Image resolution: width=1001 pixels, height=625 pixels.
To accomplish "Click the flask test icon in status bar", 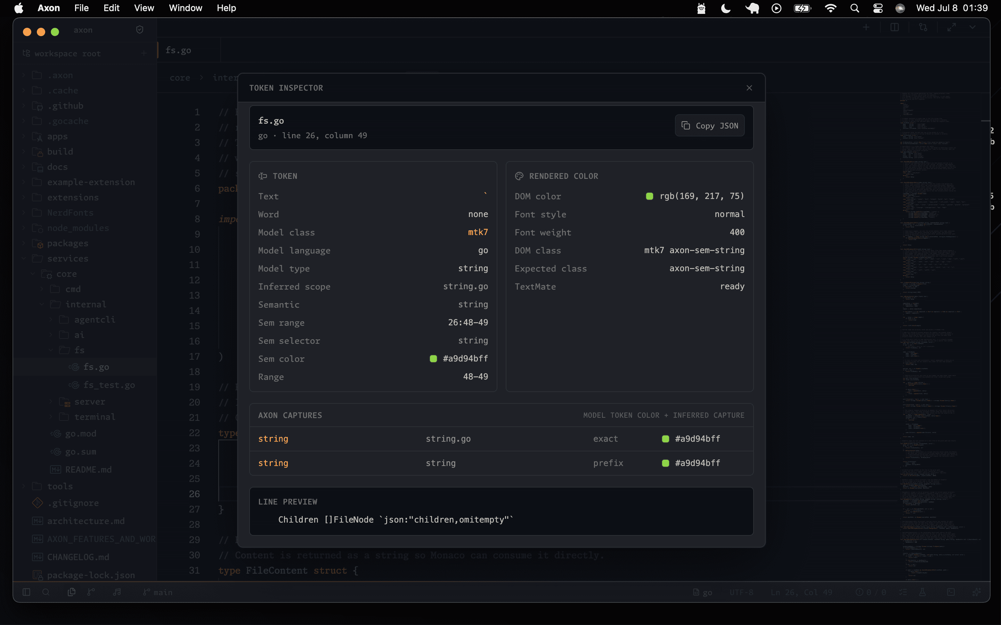I will pyautogui.click(x=922, y=592).
